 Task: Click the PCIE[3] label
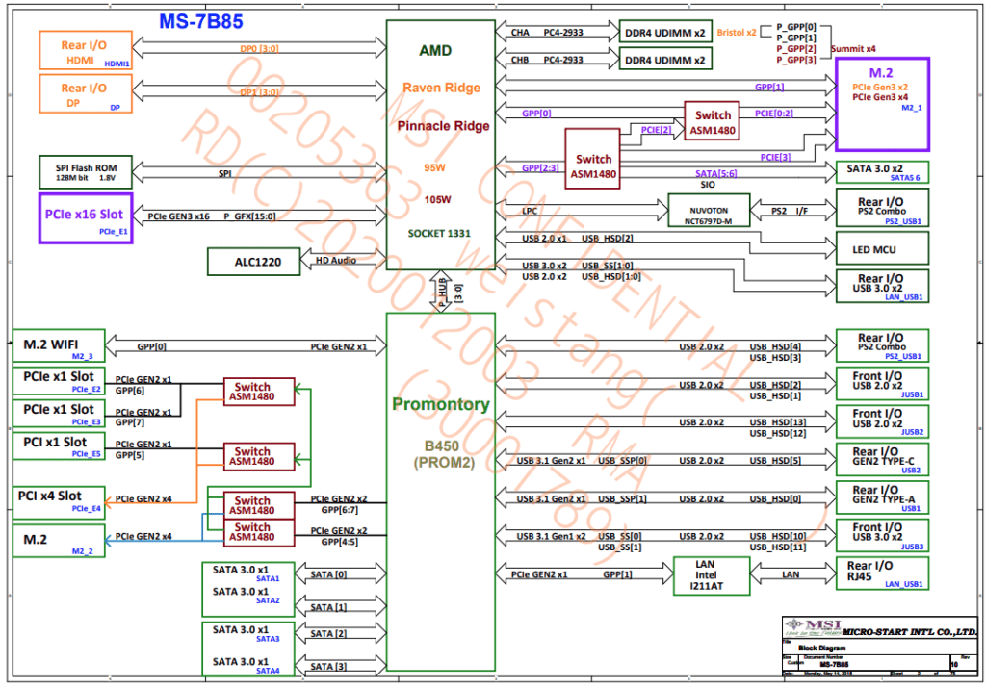(x=775, y=157)
